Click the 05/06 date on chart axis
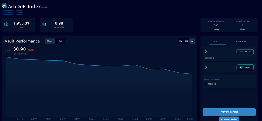The height and width of the screenshot is (121, 262). (190, 119)
